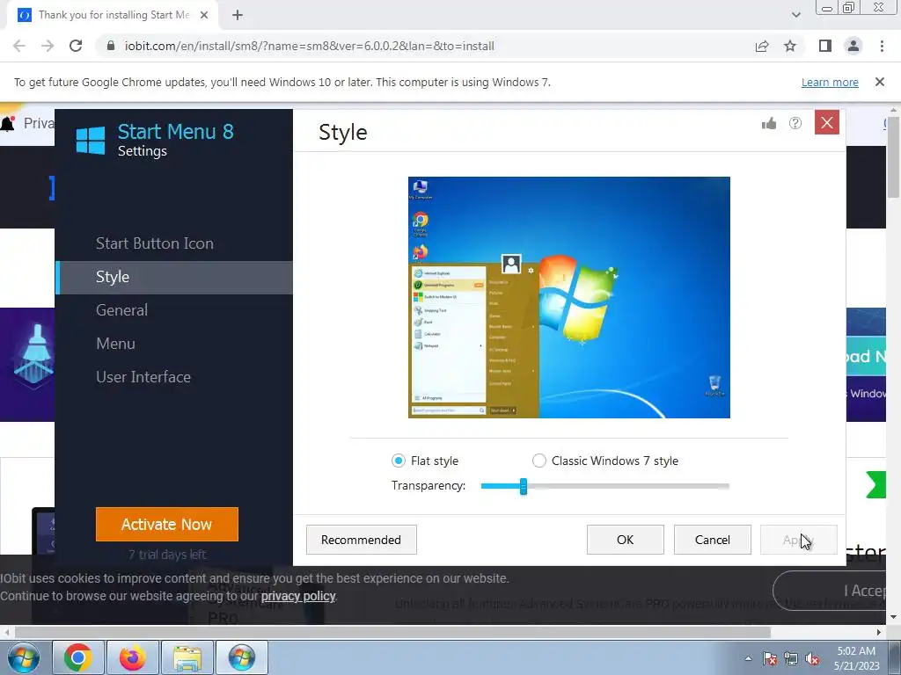Screen dimensions: 901x675
Task: Launch Firefox from the taskbar
Action: [x=132, y=657]
